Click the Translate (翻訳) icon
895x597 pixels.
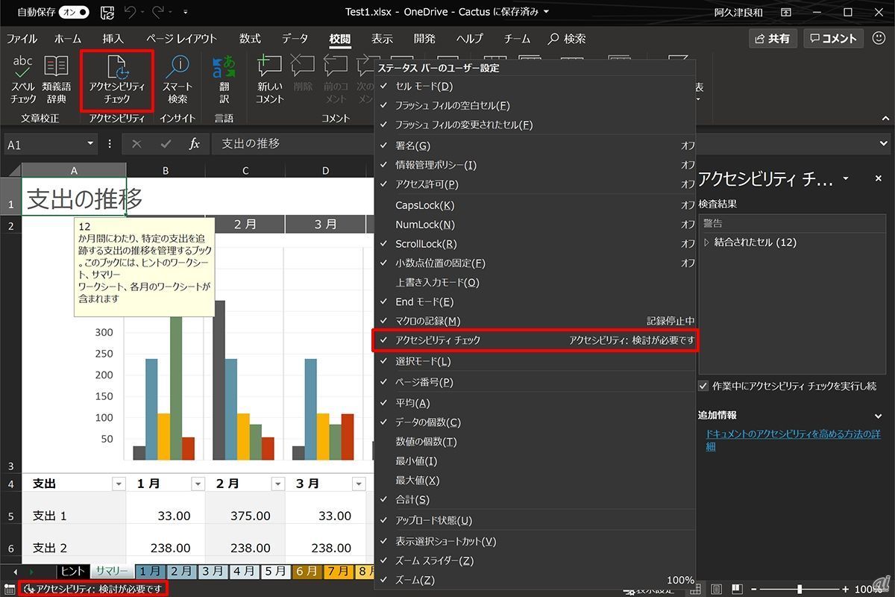point(224,80)
